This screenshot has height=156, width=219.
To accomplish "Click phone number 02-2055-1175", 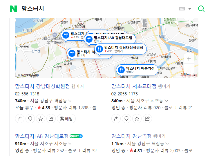I will click(124, 94).
